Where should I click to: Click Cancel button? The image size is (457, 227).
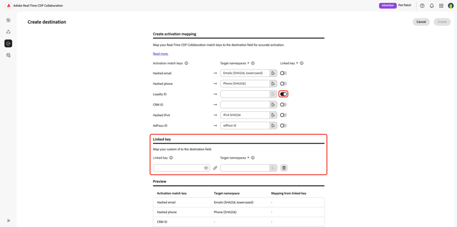tap(421, 22)
